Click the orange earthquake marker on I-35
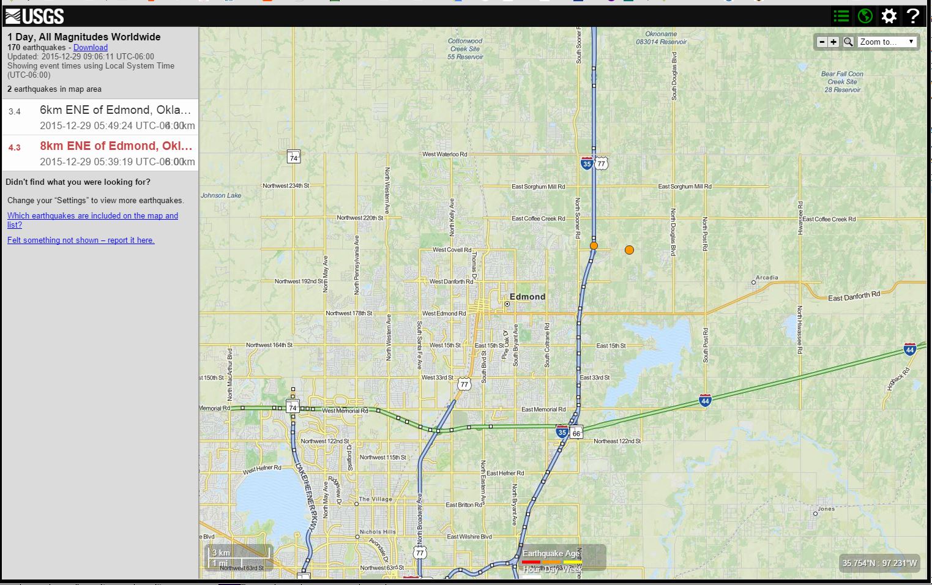 click(594, 245)
